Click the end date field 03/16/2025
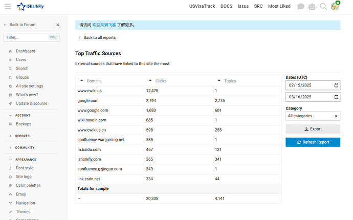The height and width of the screenshot is (220, 353). (313, 97)
